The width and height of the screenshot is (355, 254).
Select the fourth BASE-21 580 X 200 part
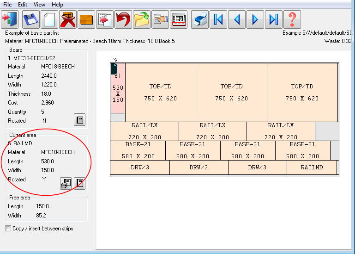[x=302, y=150]
